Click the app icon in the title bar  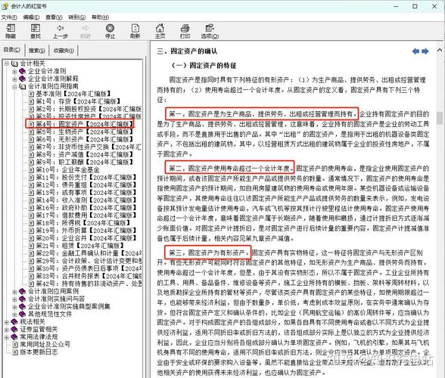click(x=5, y=6)
